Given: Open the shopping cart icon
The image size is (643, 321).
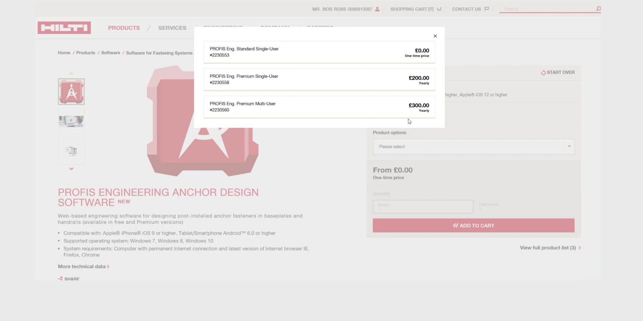Looking at the screenshot, I should click(439, 9).
